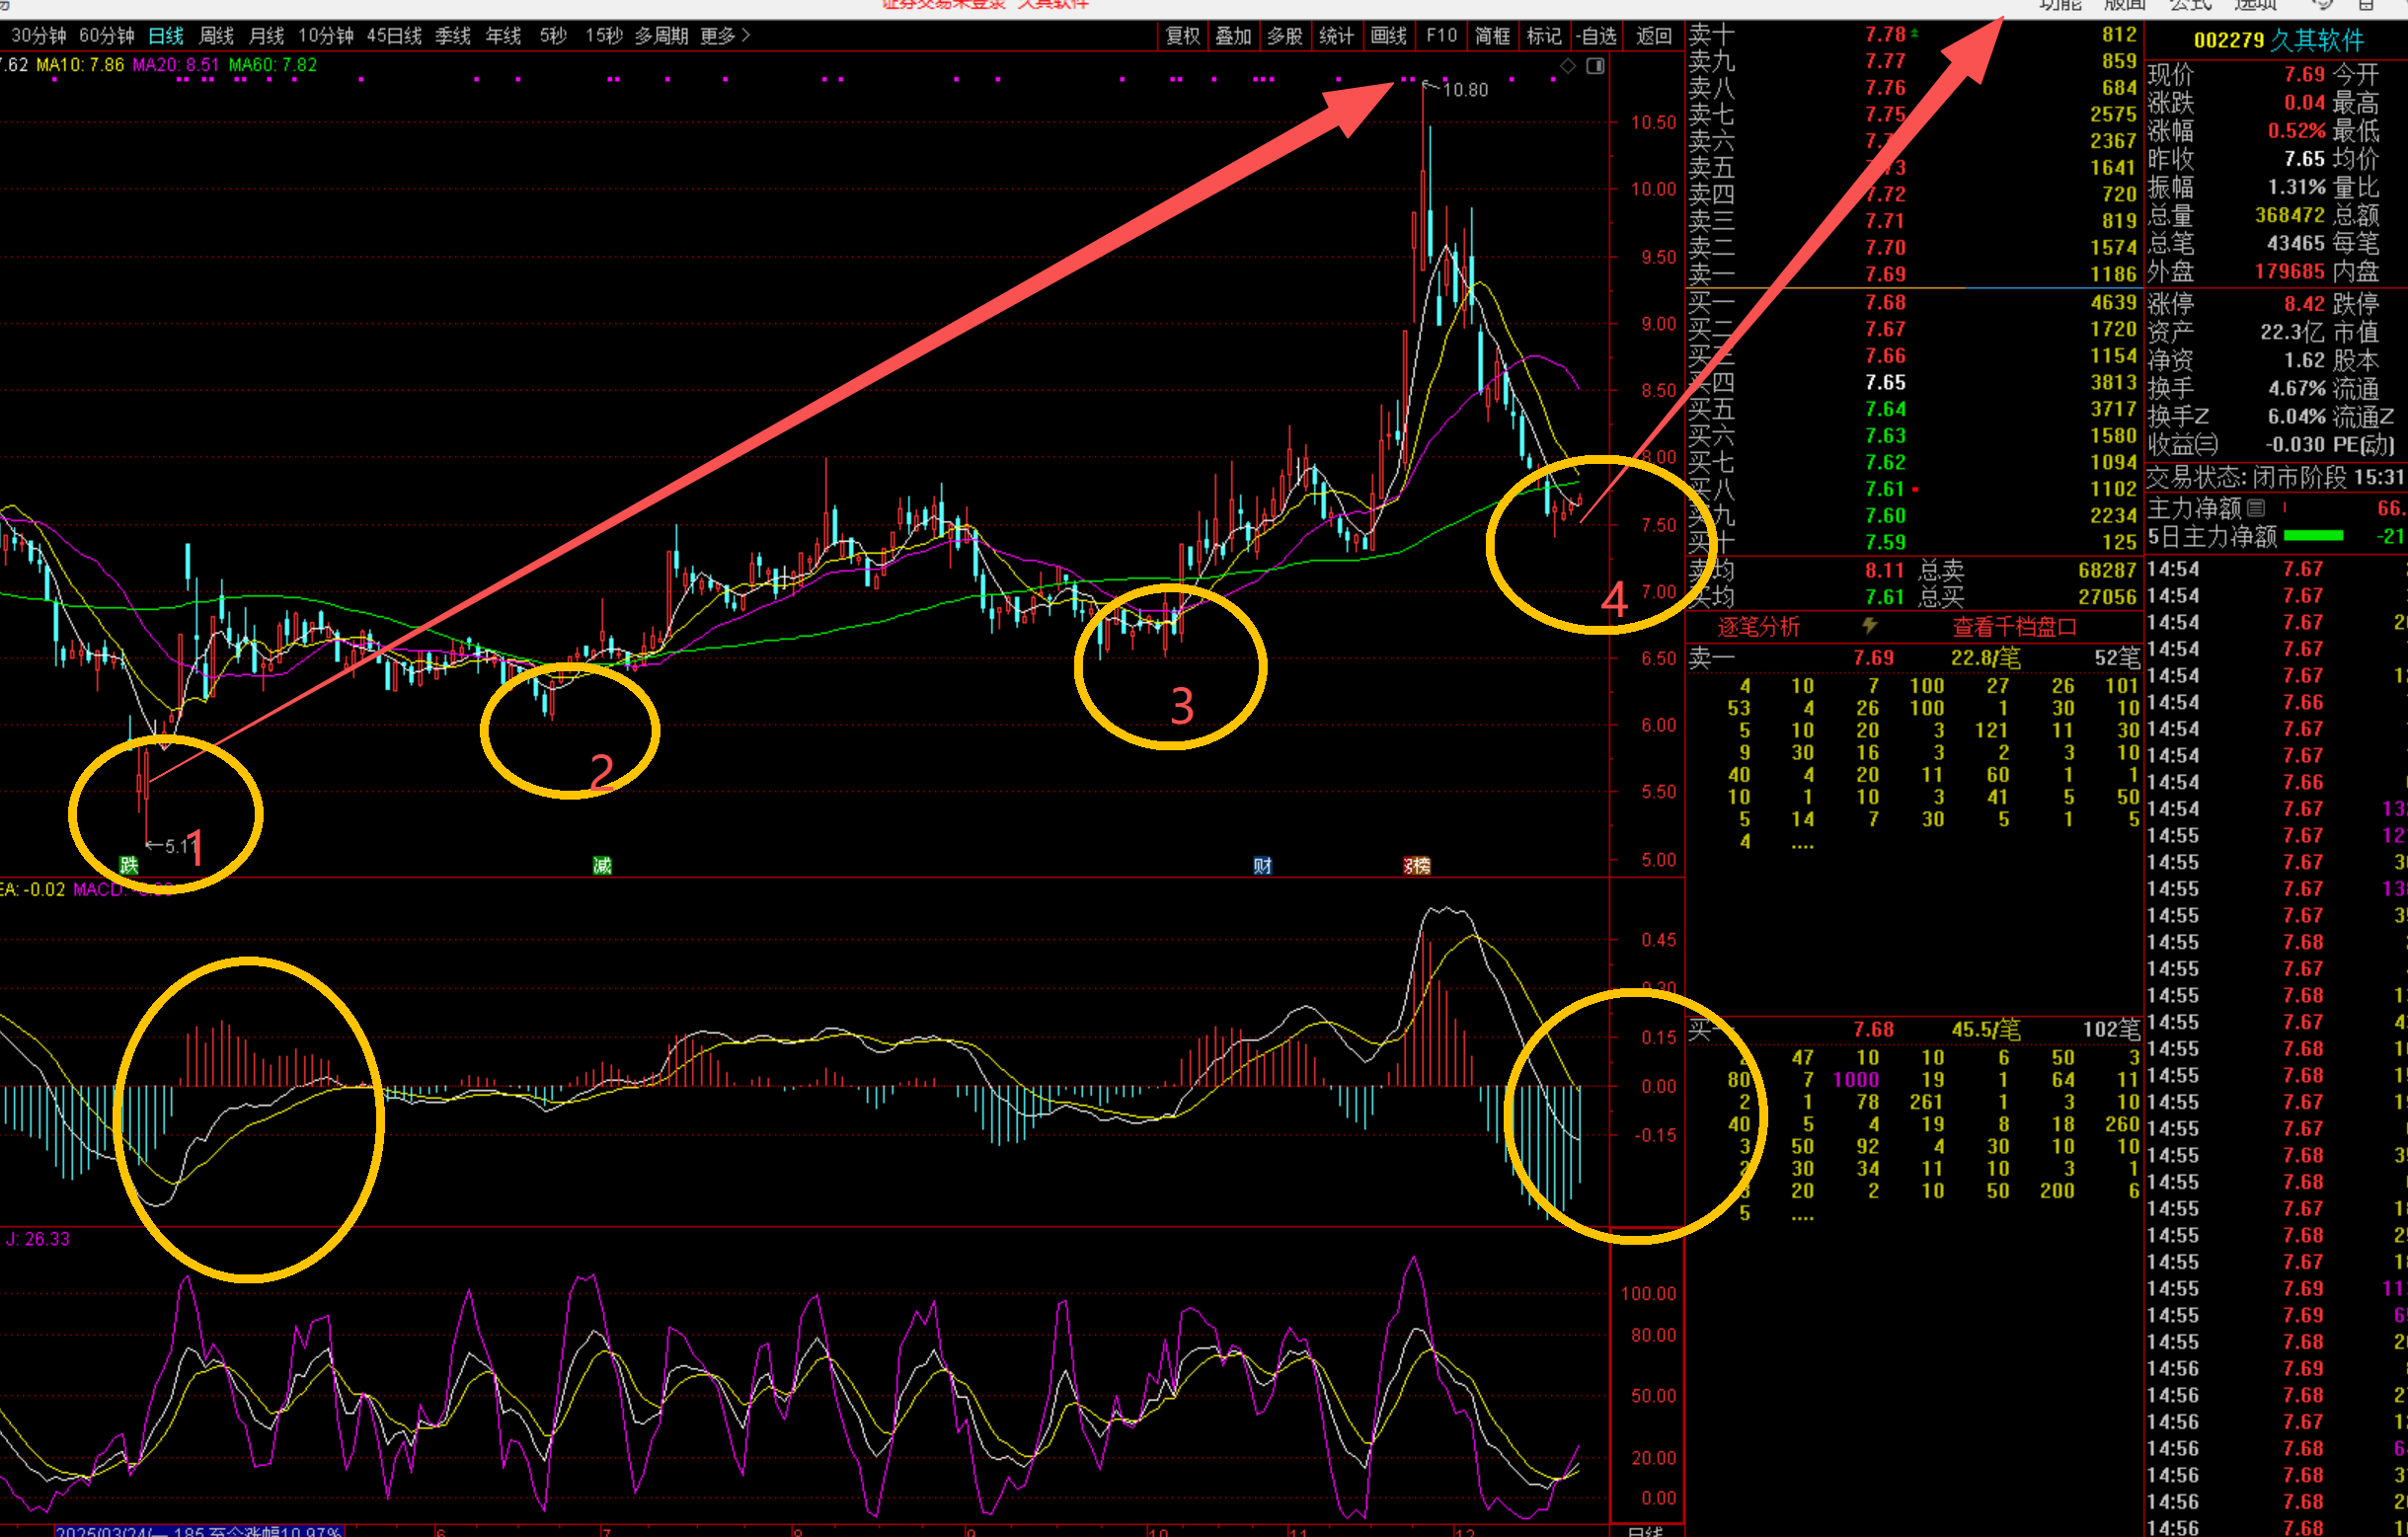Viewport: 2408px width, 1537px height.
Task: Click the blue 财 marker on the chart bottom
Action: pyautogui.click(x=1262, y=866)
